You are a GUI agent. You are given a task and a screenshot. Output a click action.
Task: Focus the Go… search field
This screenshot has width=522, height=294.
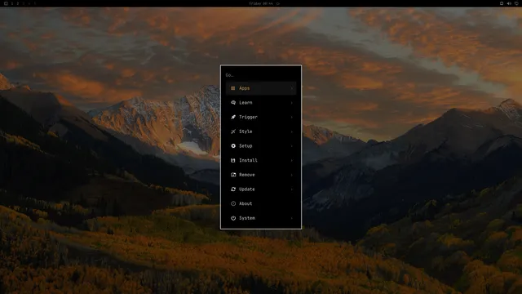point(261,75)
